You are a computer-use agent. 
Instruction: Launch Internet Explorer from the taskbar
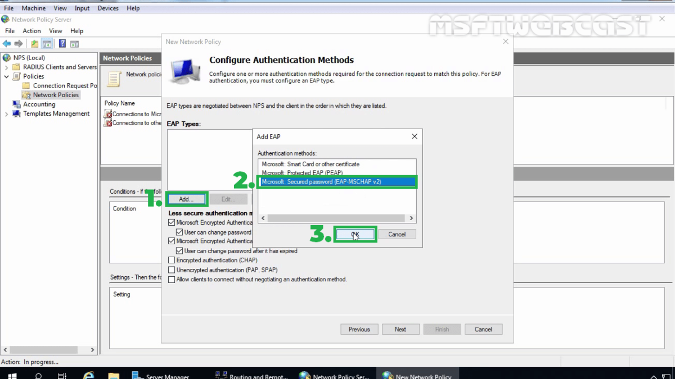[x=88, y=376]
